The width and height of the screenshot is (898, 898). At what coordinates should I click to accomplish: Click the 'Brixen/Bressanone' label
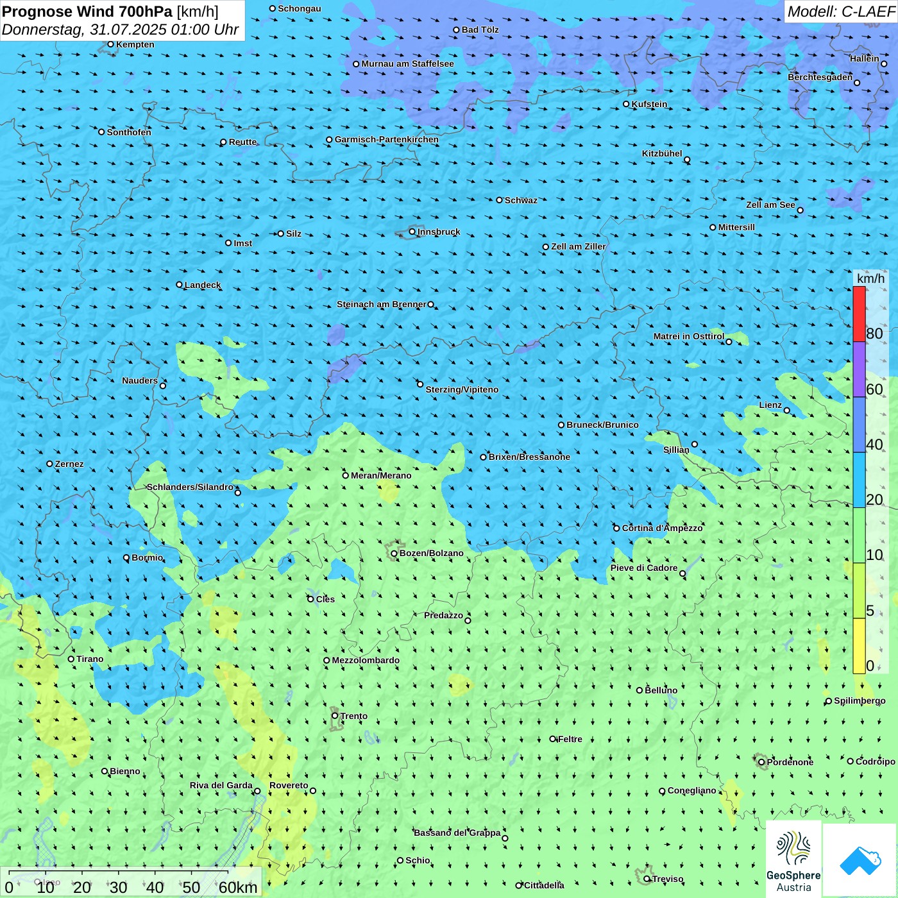(529, 457)
